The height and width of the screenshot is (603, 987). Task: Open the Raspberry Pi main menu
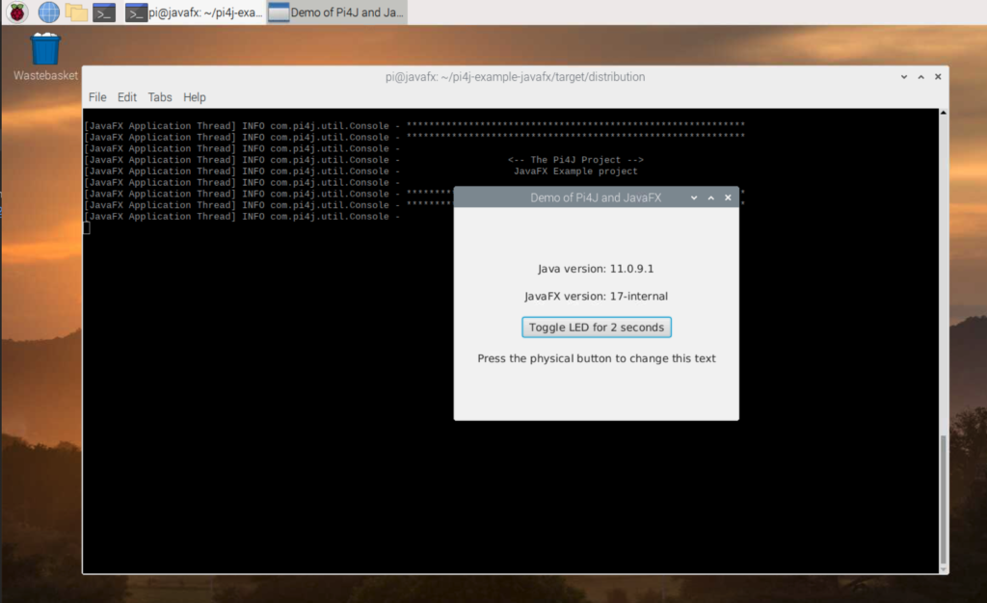pyautogui.click(x=17, y=12)
